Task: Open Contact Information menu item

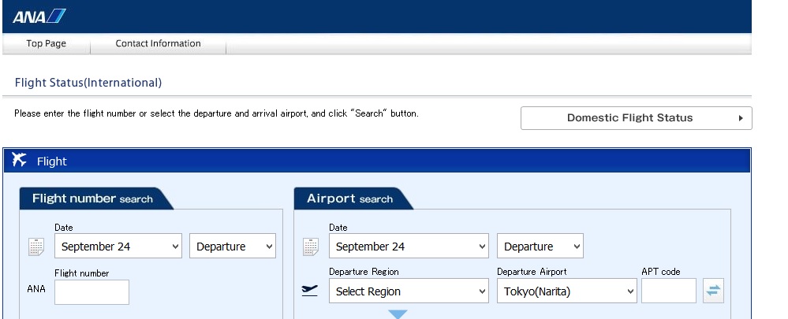Action: coord(158,44)
